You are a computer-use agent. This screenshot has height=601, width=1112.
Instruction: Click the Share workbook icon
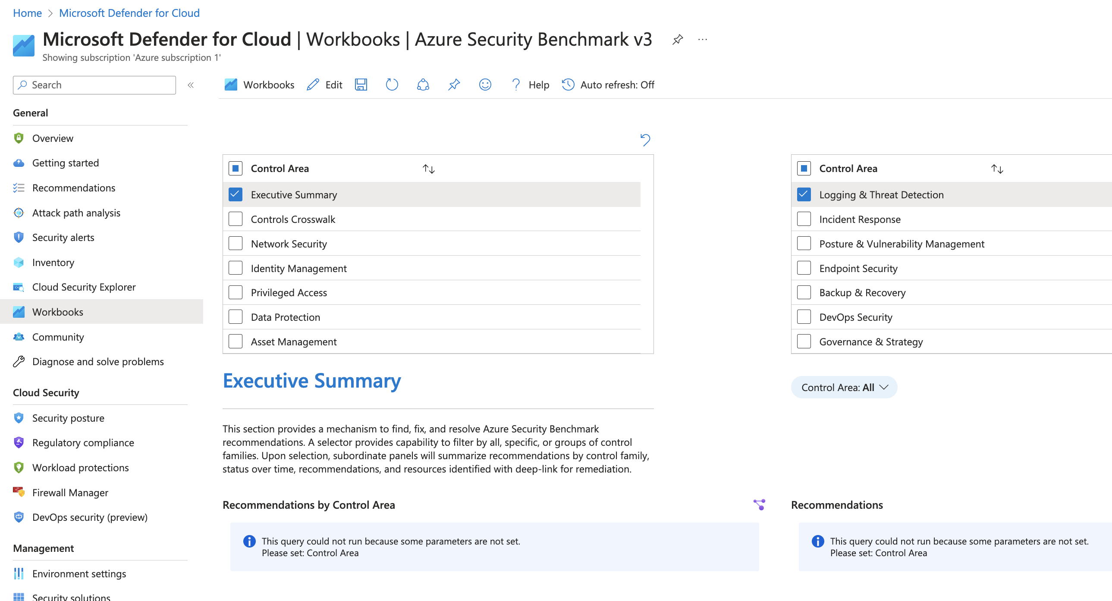423,85
